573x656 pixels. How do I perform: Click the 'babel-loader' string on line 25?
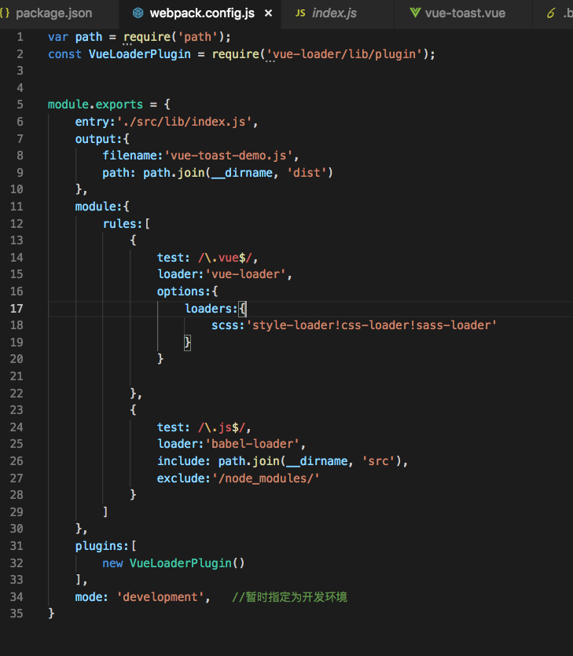tap(252, 445)
